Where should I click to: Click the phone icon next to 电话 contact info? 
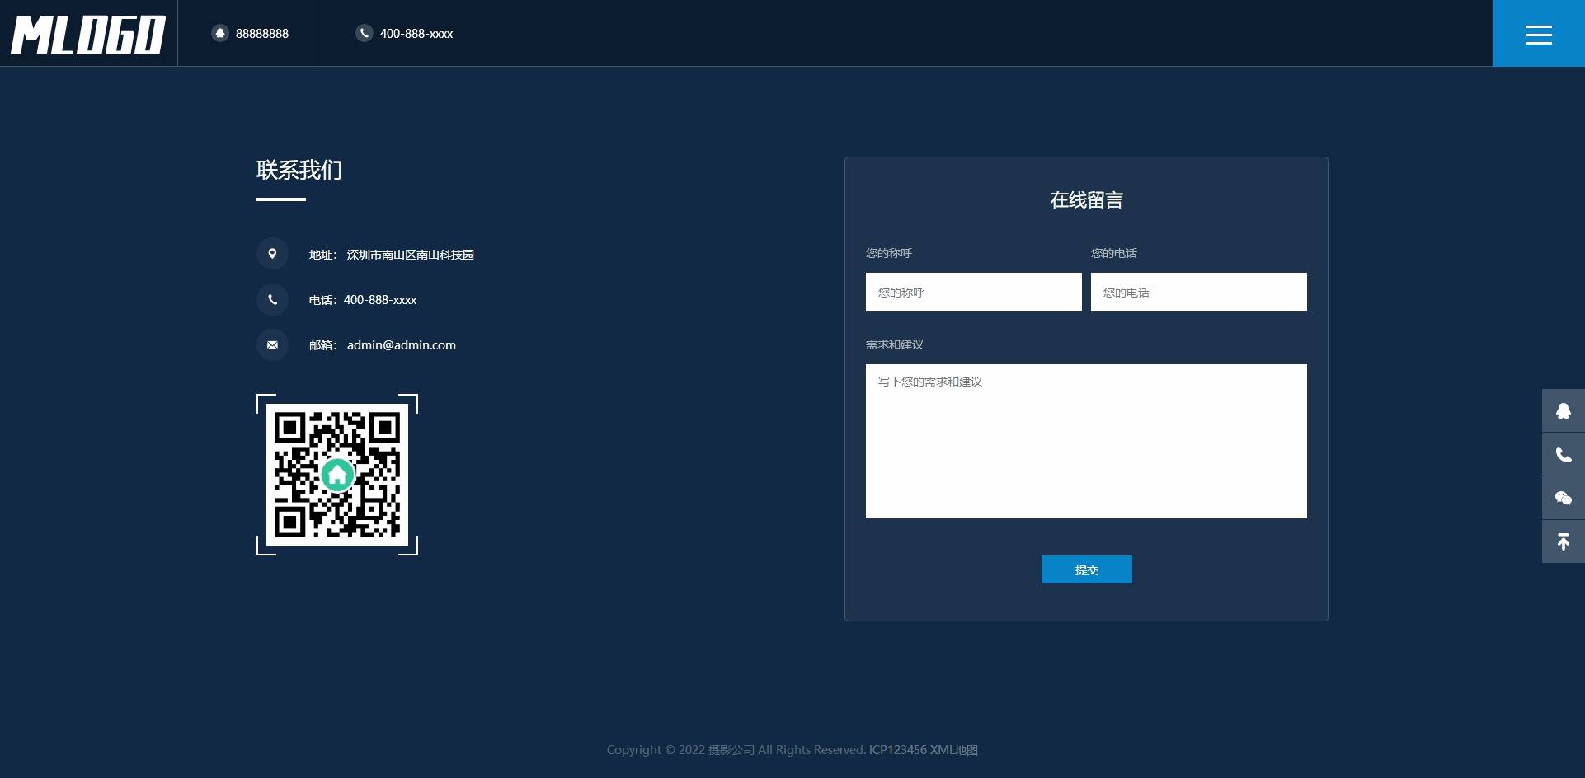pos(272,299)
